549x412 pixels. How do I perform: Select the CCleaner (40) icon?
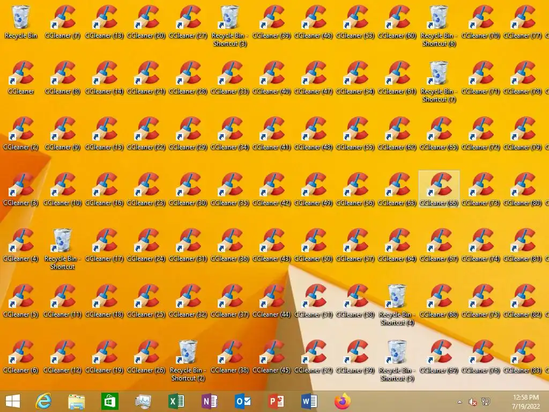[x=272, y=77]
